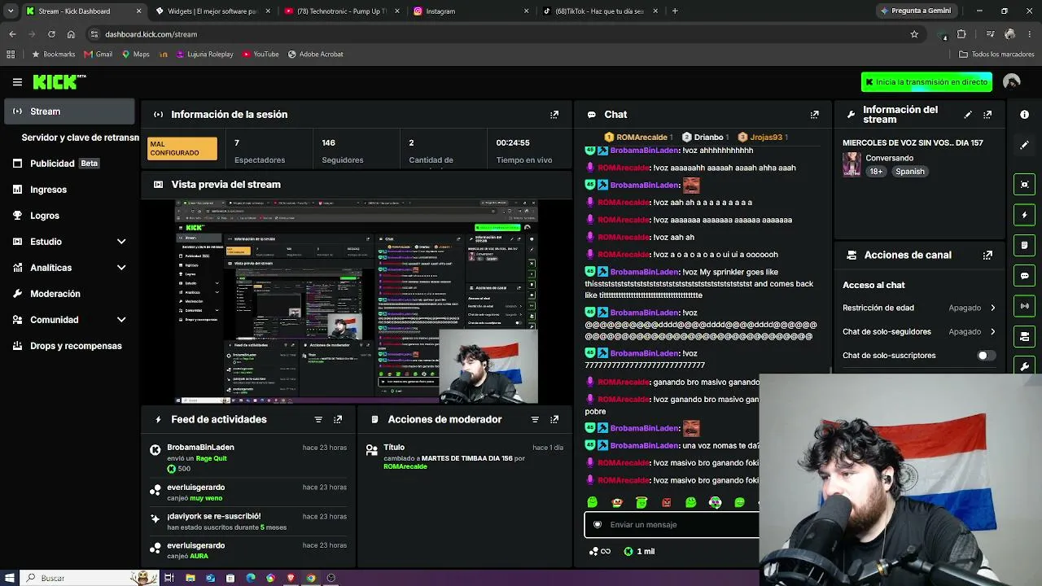
Task: Pop out the Acciones de canal panel
Action: pos(987,255)
